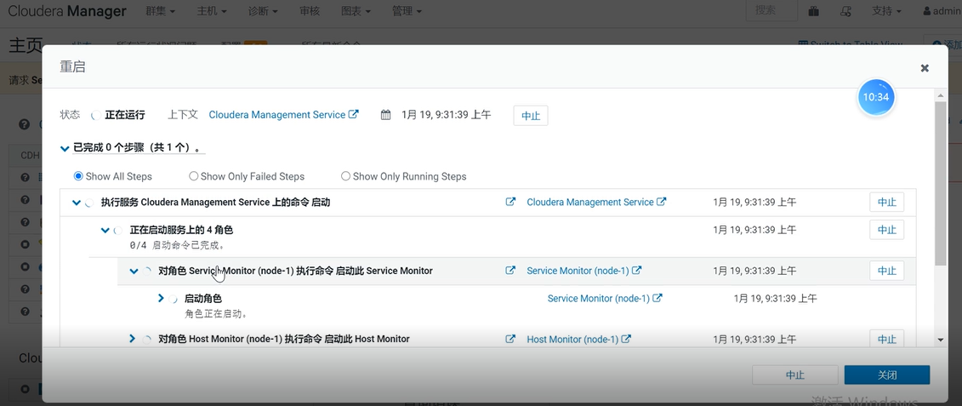
Task: Click external-link icon before Cloudera Management Service step link
Action: pos(509,202)
